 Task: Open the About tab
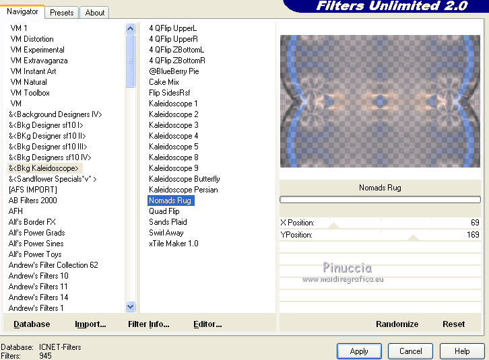(95, 13)
